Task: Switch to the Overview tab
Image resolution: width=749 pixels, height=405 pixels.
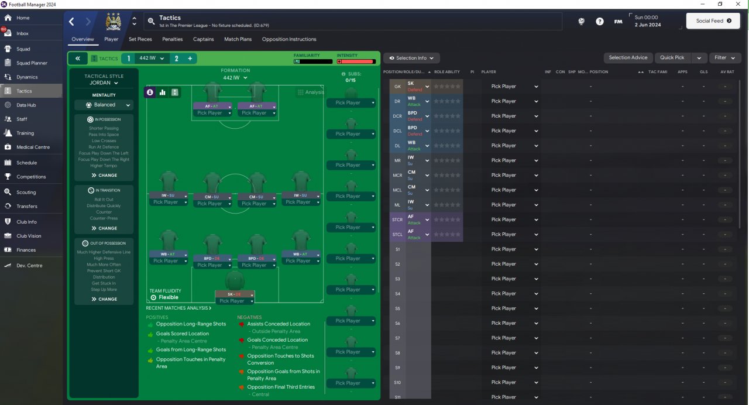Action: tap(83, 39)
